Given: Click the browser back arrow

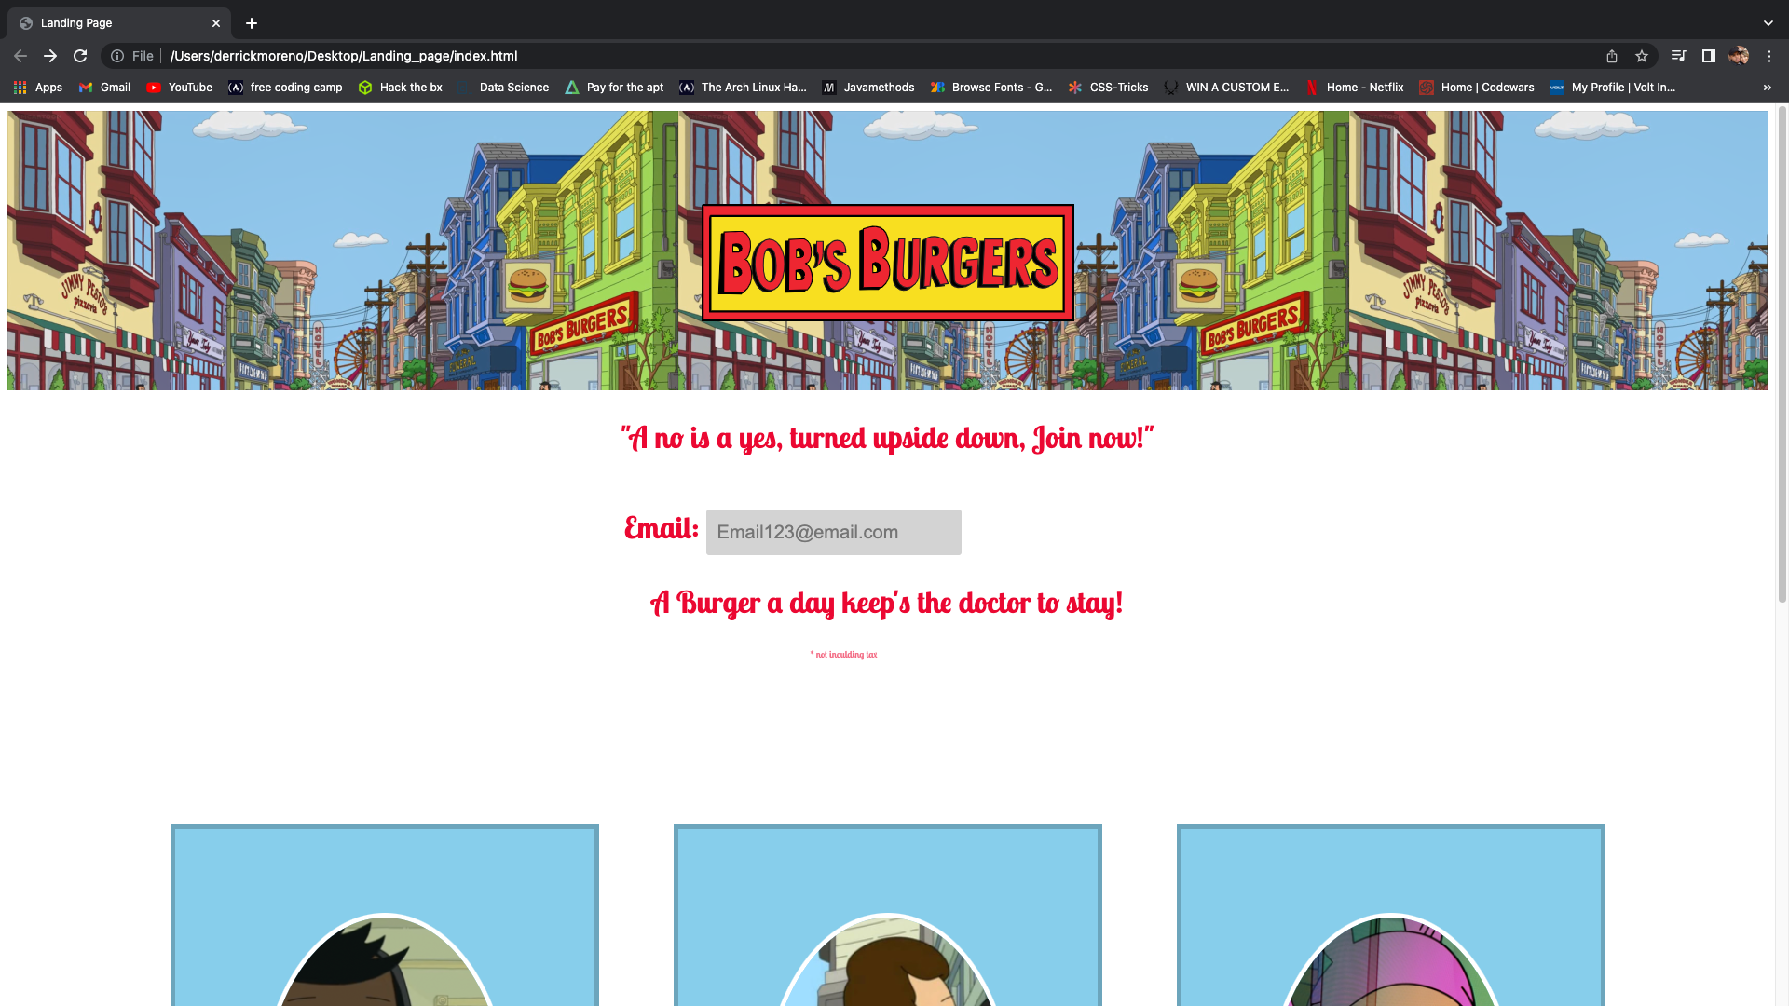Looking at the screenshot, I should coord(20,56).
